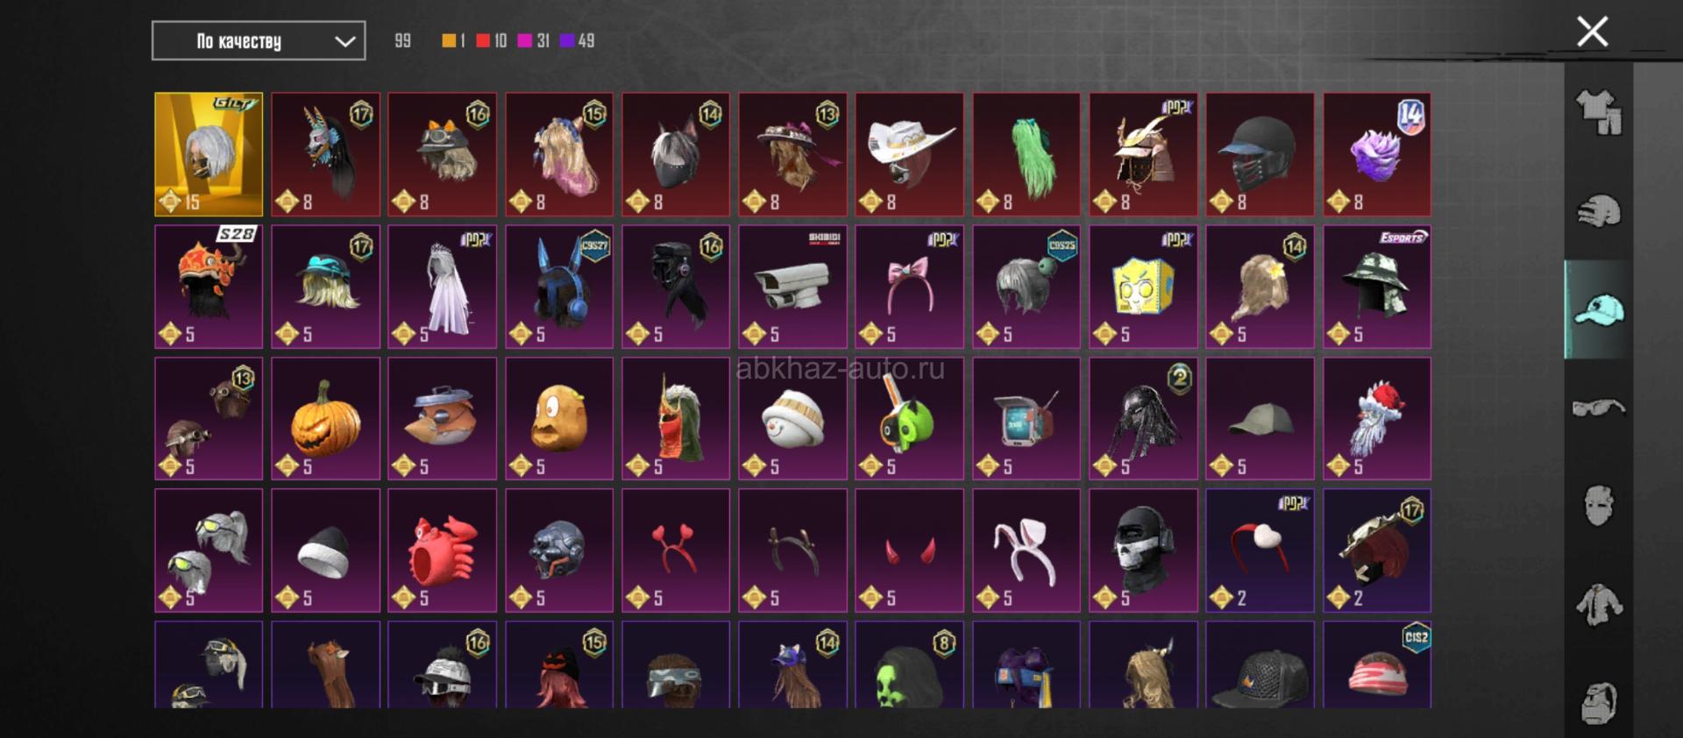Select the jack-o-lantern pumpkin head item
Viewport: 1683px width, 738px height.
pyautogui.click(x=325, y=418)
